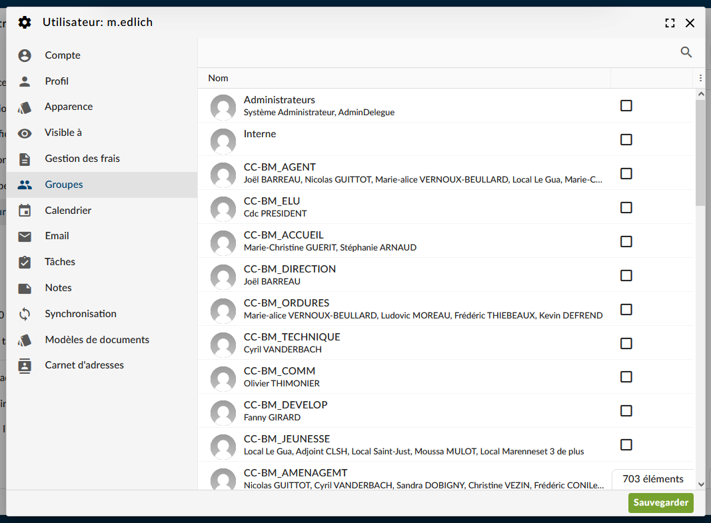Open the Profil section
The image size is (711, 523).
tap(57, 81)
